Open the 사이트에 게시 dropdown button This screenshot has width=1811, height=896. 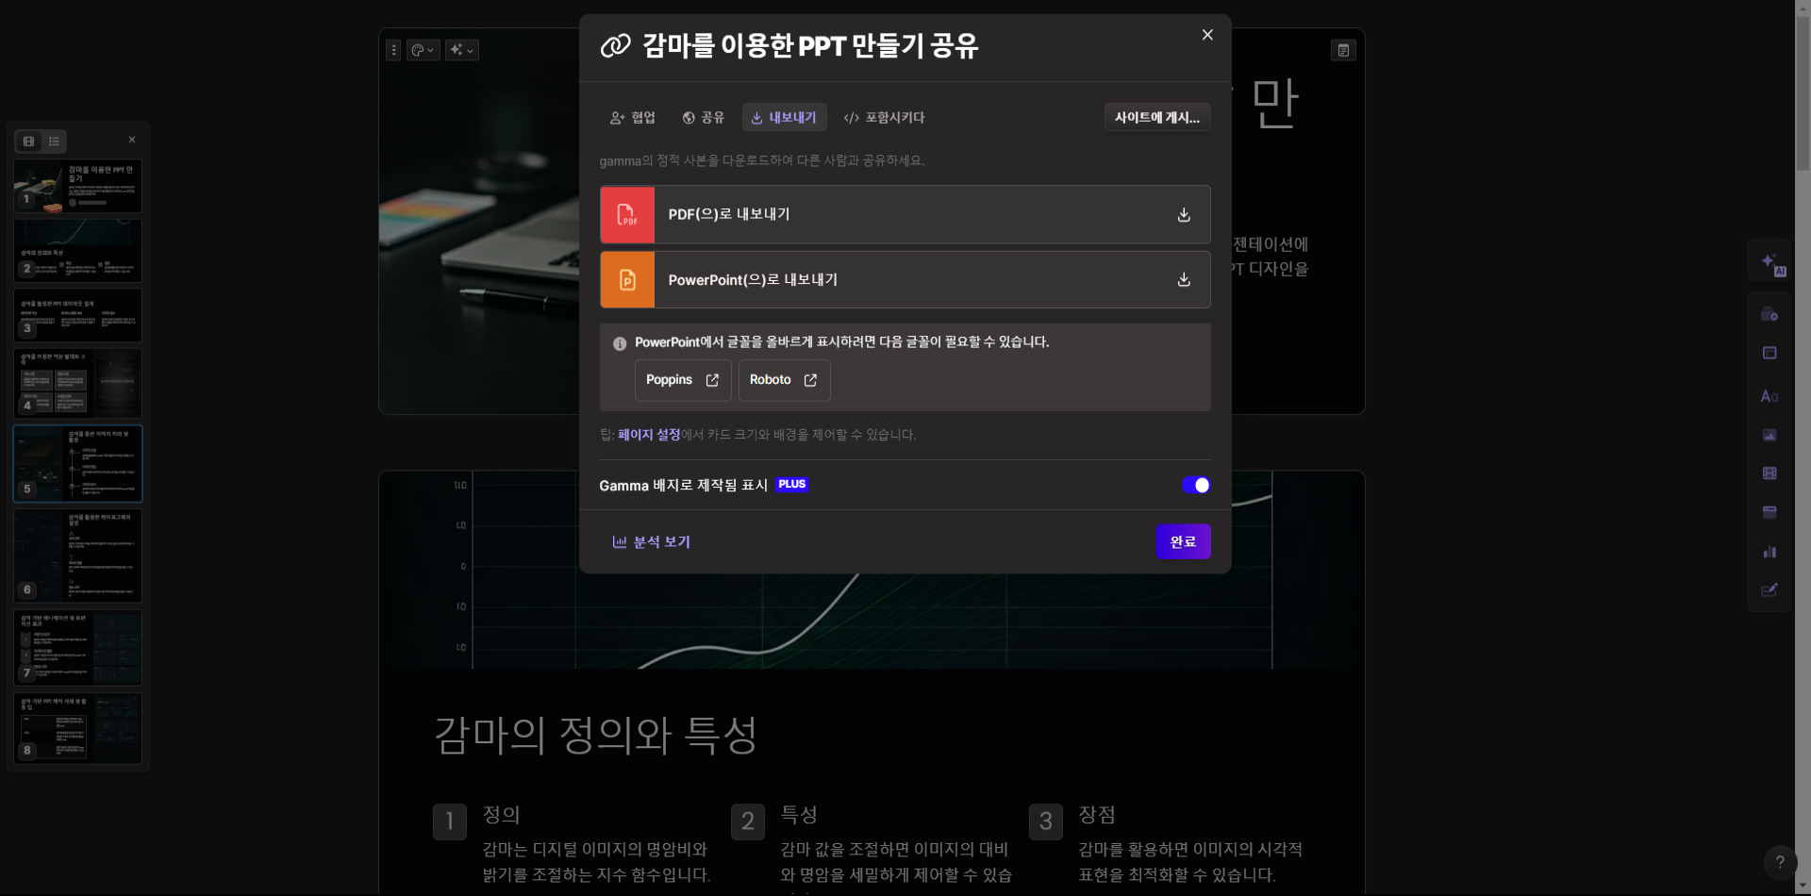1156,117
